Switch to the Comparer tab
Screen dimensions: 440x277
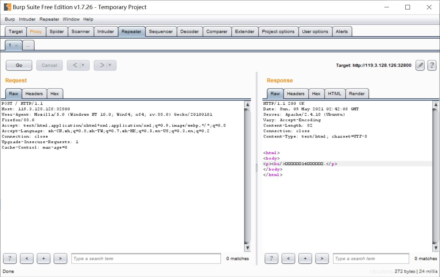tap(217, 31)
